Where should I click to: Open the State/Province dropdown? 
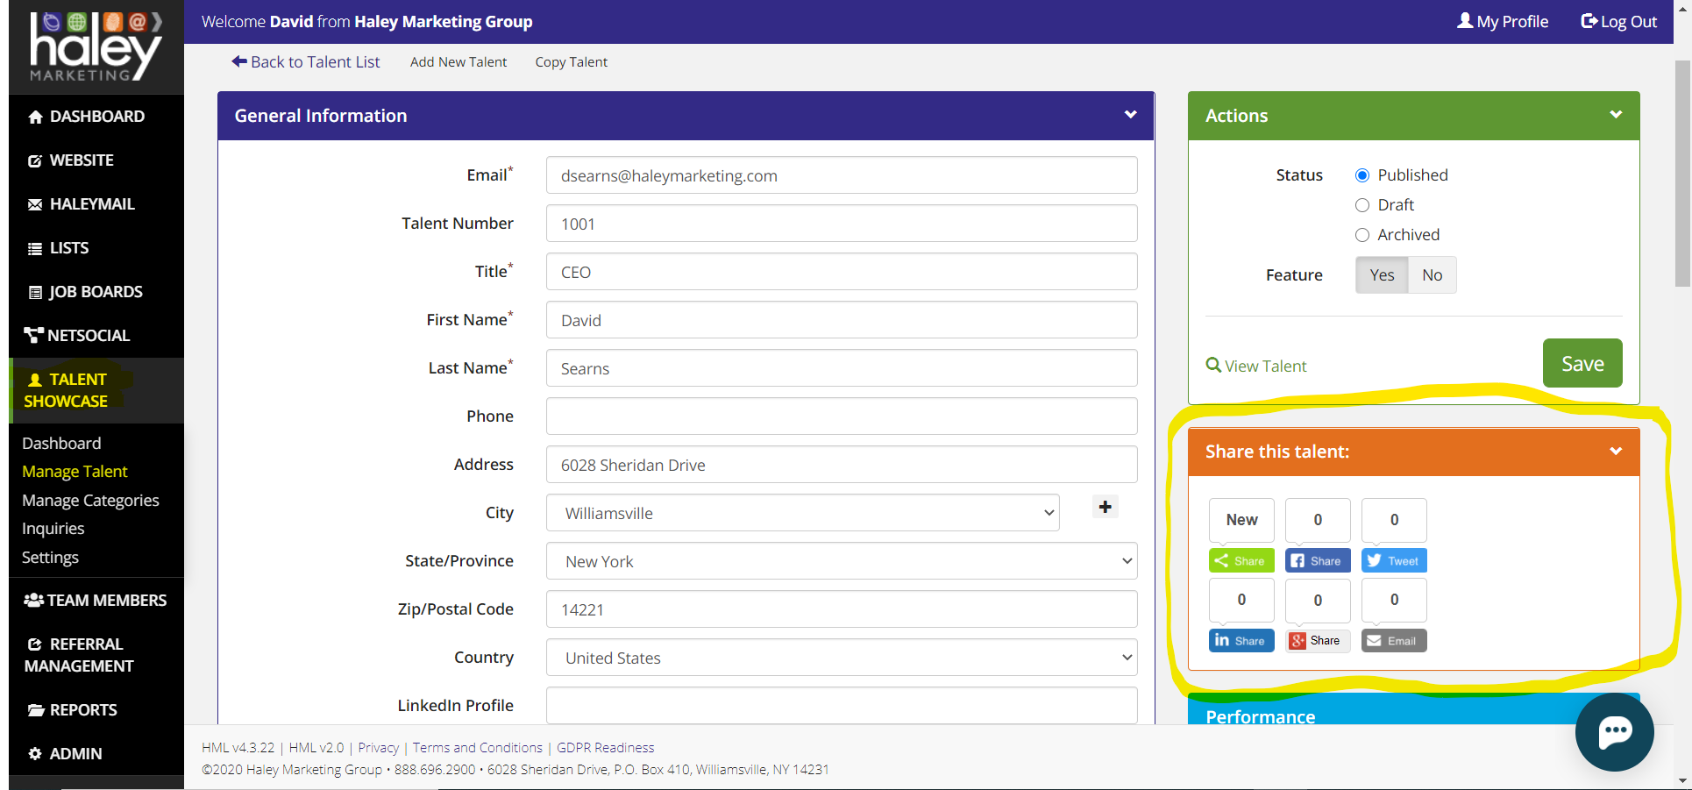tap(842, 561)
